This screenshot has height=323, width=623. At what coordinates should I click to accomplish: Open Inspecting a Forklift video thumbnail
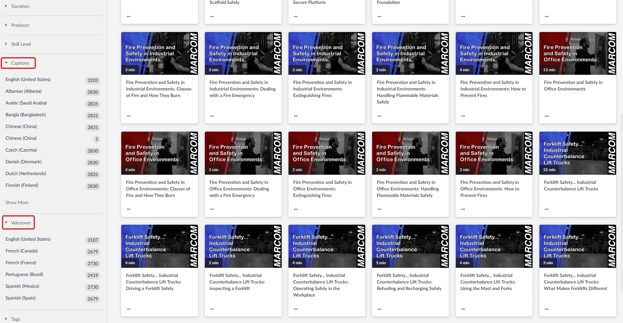coord(243,246)
